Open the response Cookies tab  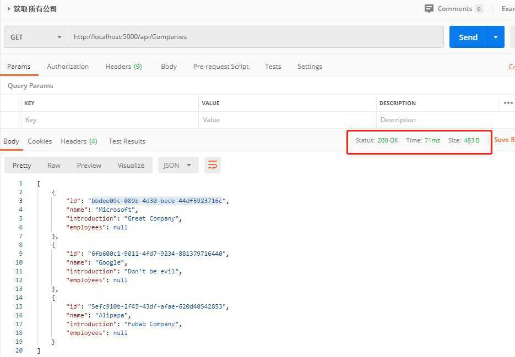[40, 141]
